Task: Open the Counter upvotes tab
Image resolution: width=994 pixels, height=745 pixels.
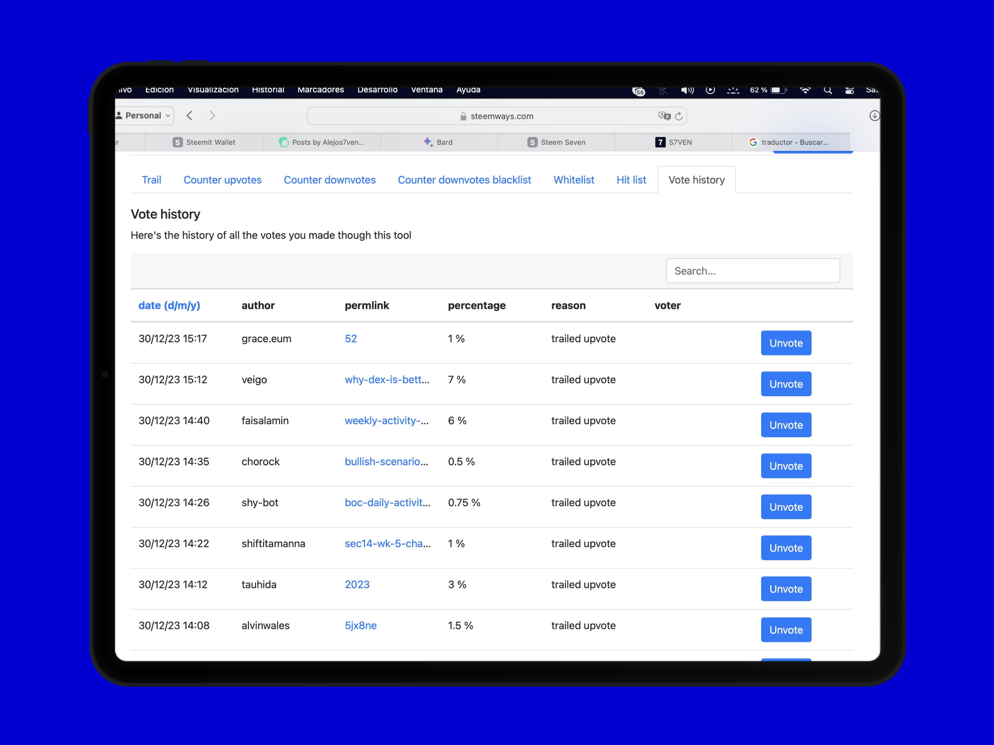Action: 222,180
